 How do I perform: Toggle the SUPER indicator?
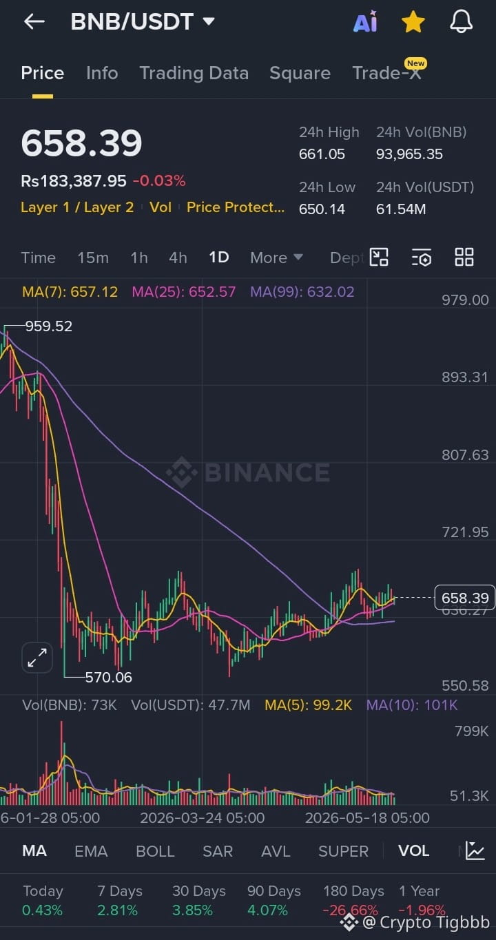point(343,850)
